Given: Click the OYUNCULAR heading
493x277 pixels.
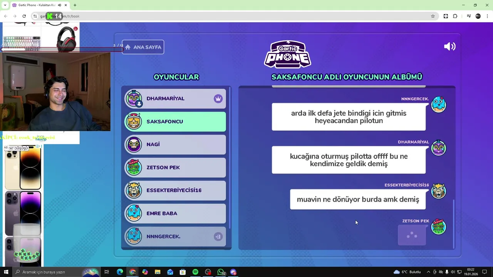Looking at the screenshot, I should click(176, 77).
